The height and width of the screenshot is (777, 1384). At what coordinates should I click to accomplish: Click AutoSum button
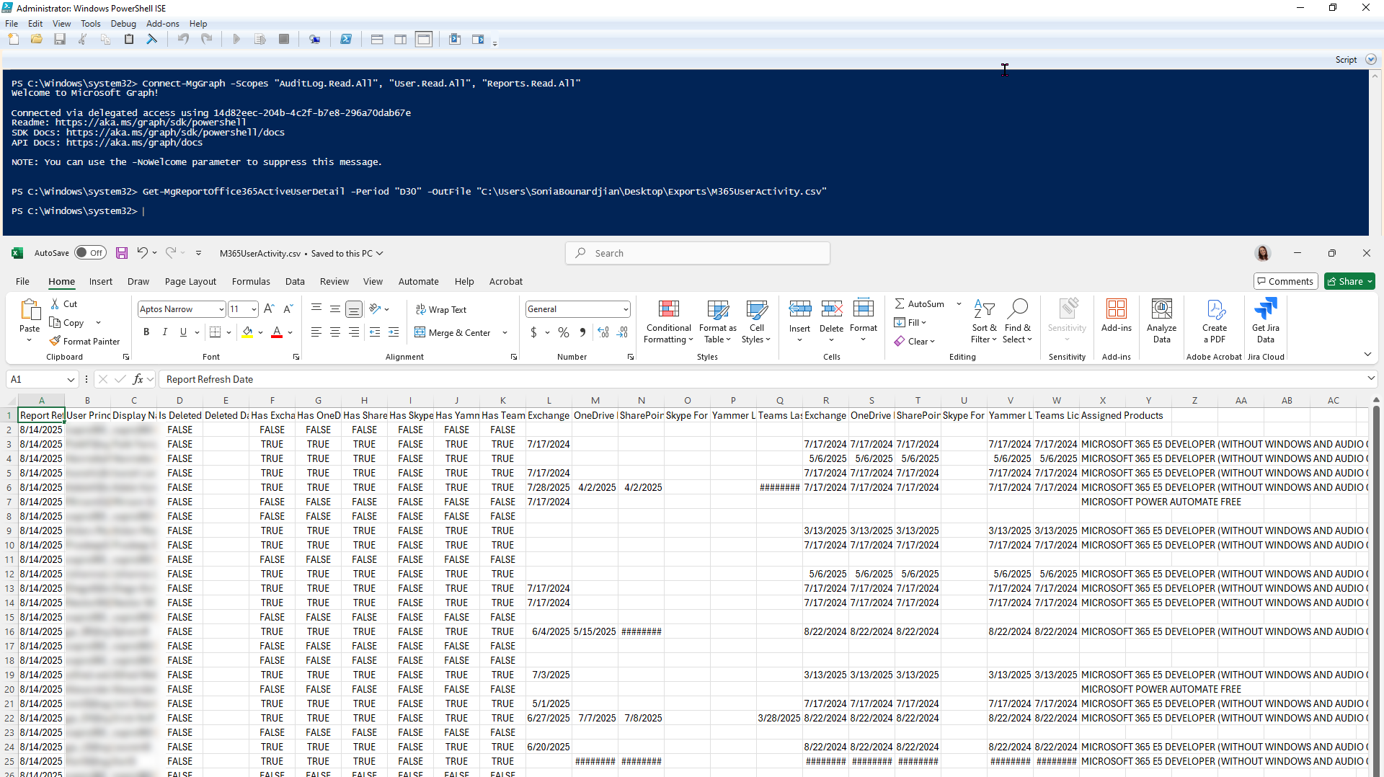(x=921, y=304)
